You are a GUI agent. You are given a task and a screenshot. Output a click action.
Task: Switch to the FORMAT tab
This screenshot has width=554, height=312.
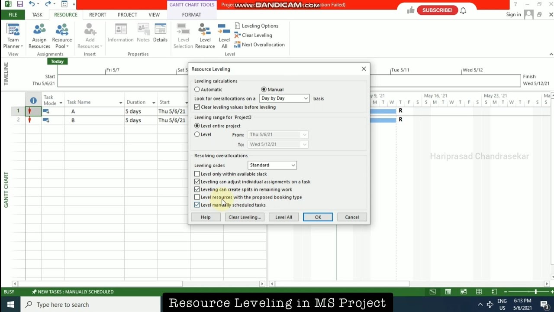191,15
